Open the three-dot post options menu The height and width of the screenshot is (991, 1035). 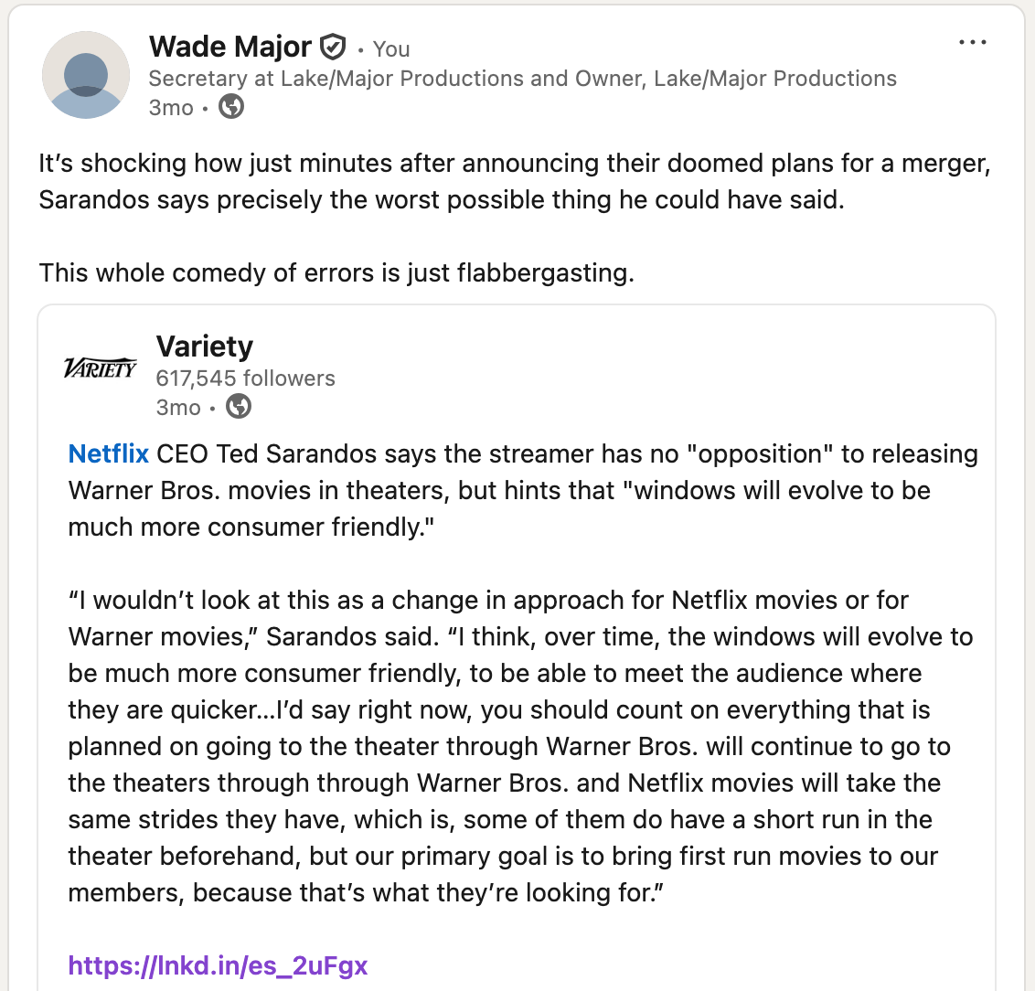point(972,42)
